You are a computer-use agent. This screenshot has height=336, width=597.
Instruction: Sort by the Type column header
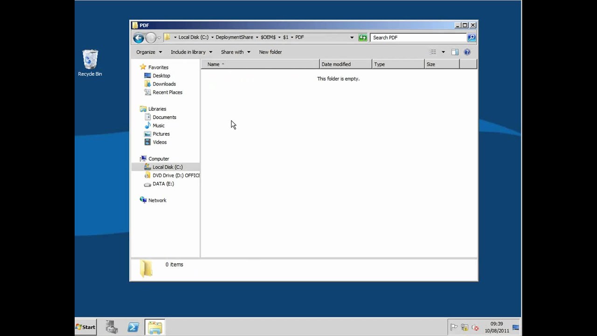(x=398, y=64)
